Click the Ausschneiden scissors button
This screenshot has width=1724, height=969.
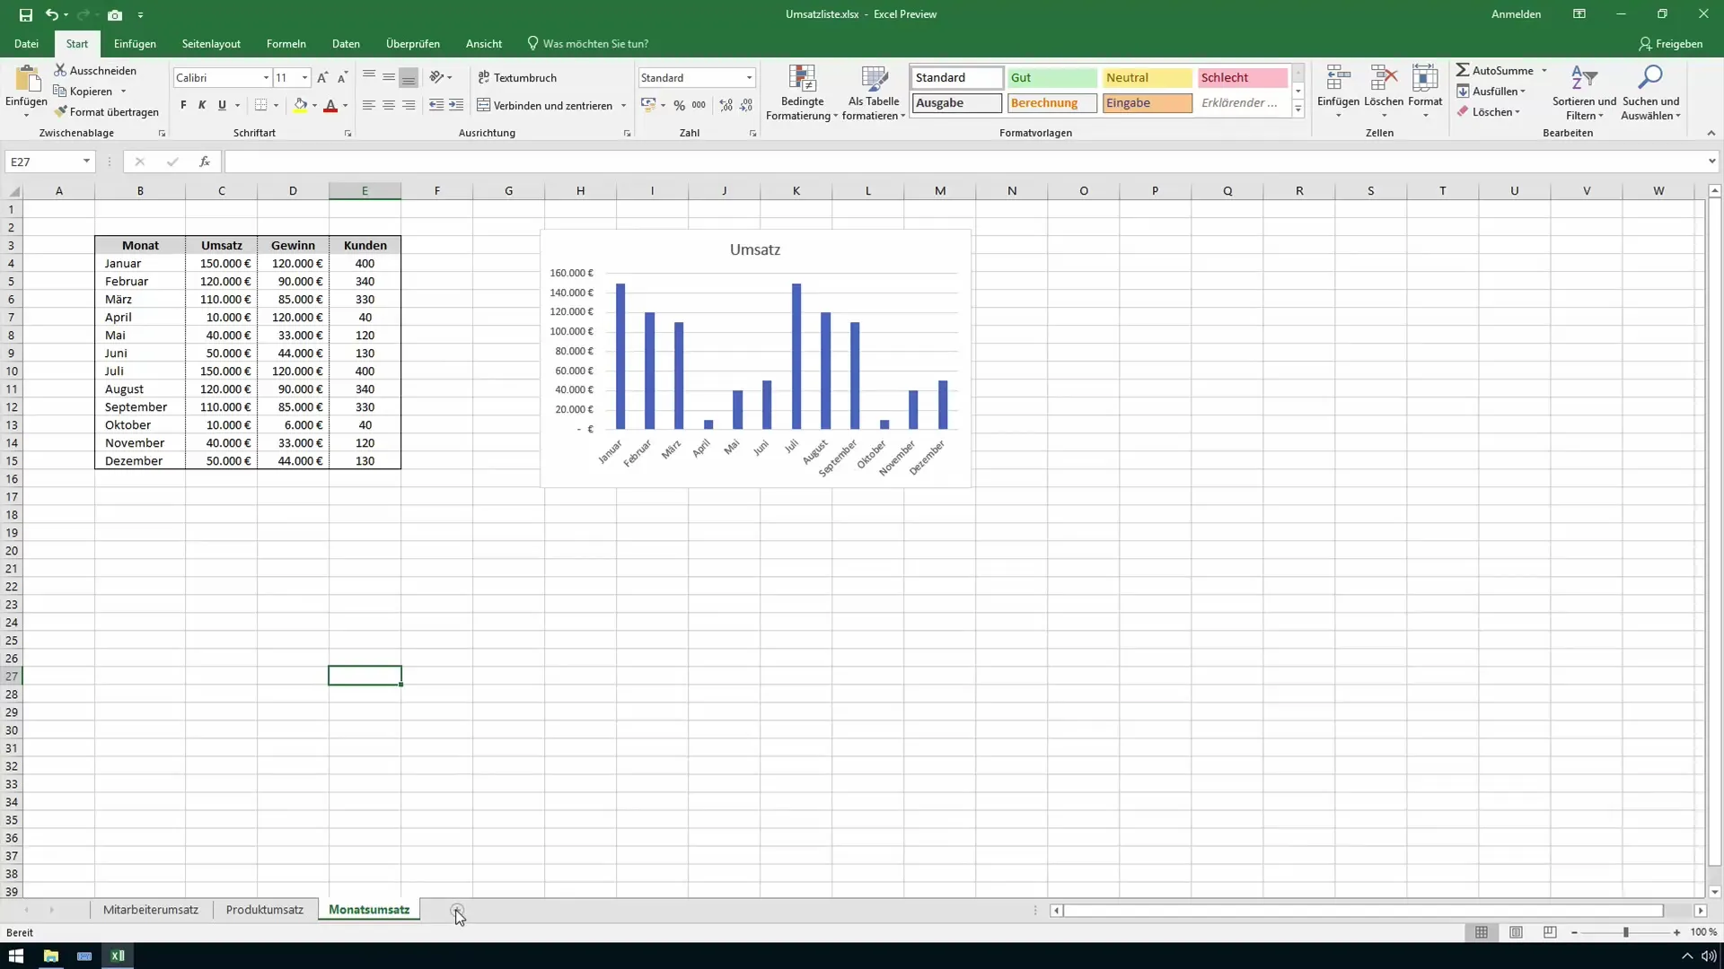pos(95,70)
